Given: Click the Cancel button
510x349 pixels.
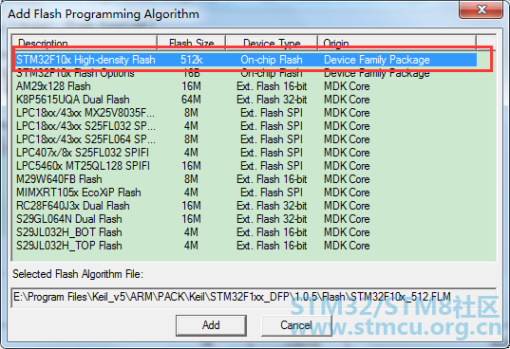Looking at the screenshot, I should (296, 325).
